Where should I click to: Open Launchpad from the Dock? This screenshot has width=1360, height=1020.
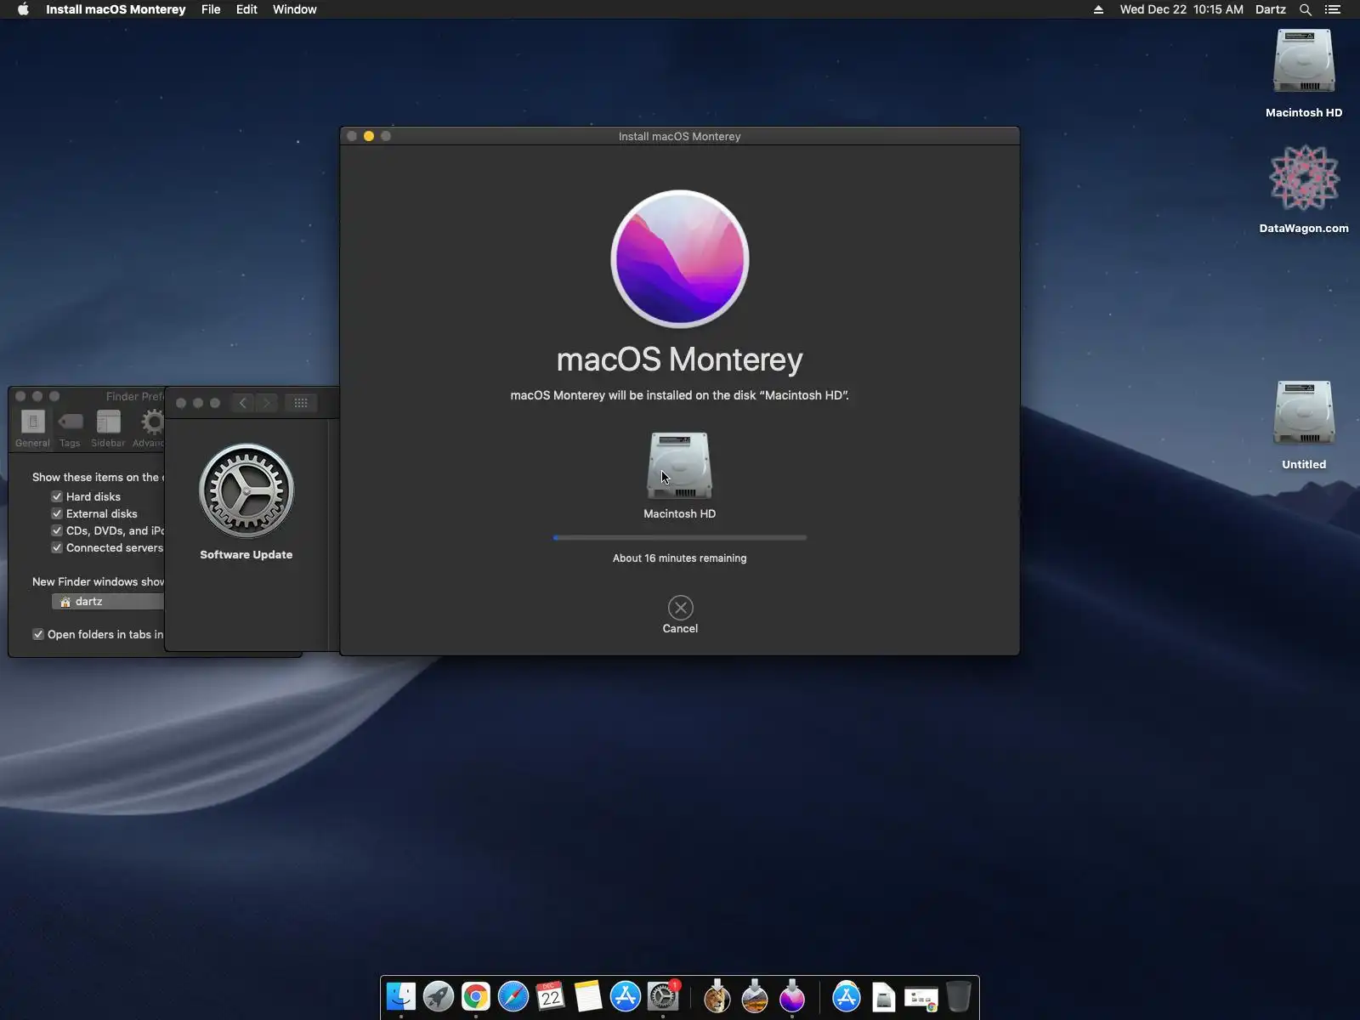pos(439,996)
